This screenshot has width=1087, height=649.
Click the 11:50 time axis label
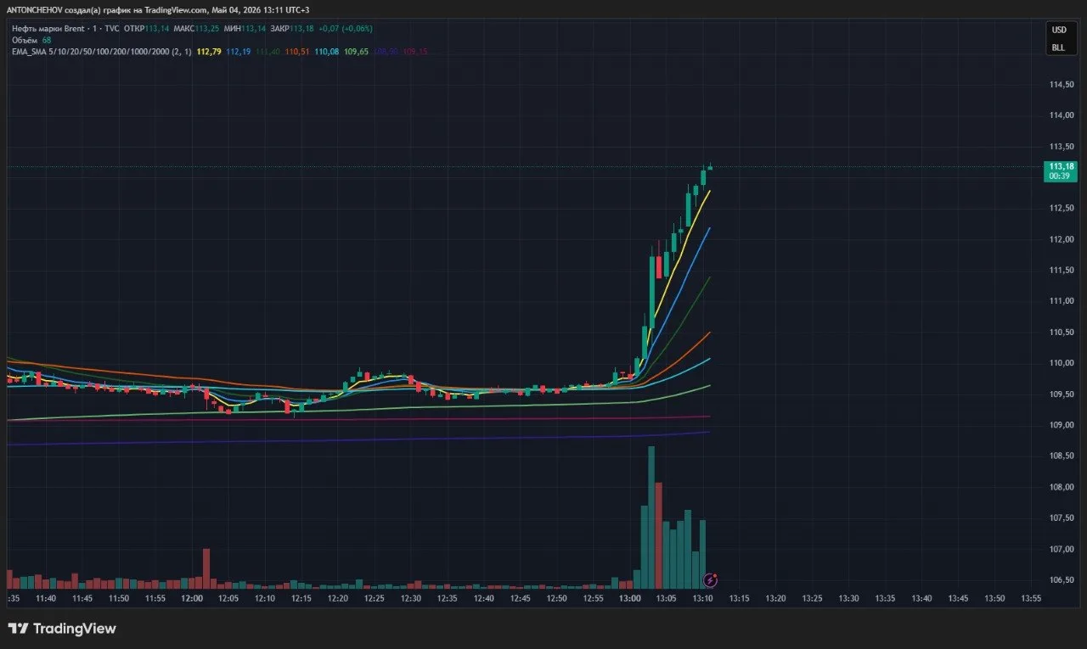(119, 599)
